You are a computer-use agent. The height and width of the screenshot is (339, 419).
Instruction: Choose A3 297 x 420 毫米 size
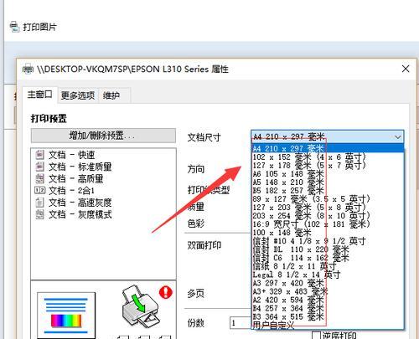click(287, 283)
